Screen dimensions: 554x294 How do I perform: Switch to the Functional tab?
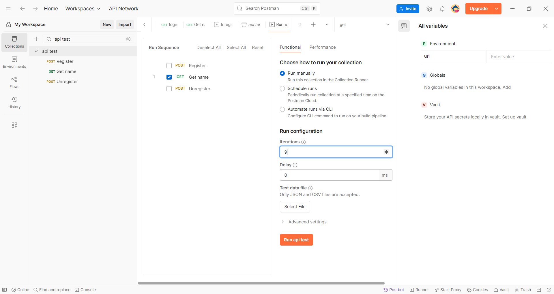coord(290,47)
